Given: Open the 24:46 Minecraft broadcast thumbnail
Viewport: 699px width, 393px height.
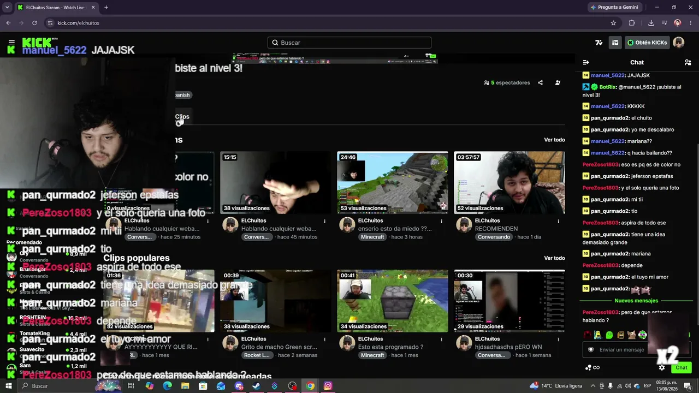Looking at the screenshot, I should [393, 183].
